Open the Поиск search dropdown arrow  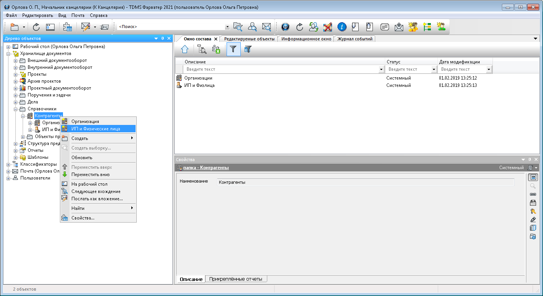(x=227, y=27)
